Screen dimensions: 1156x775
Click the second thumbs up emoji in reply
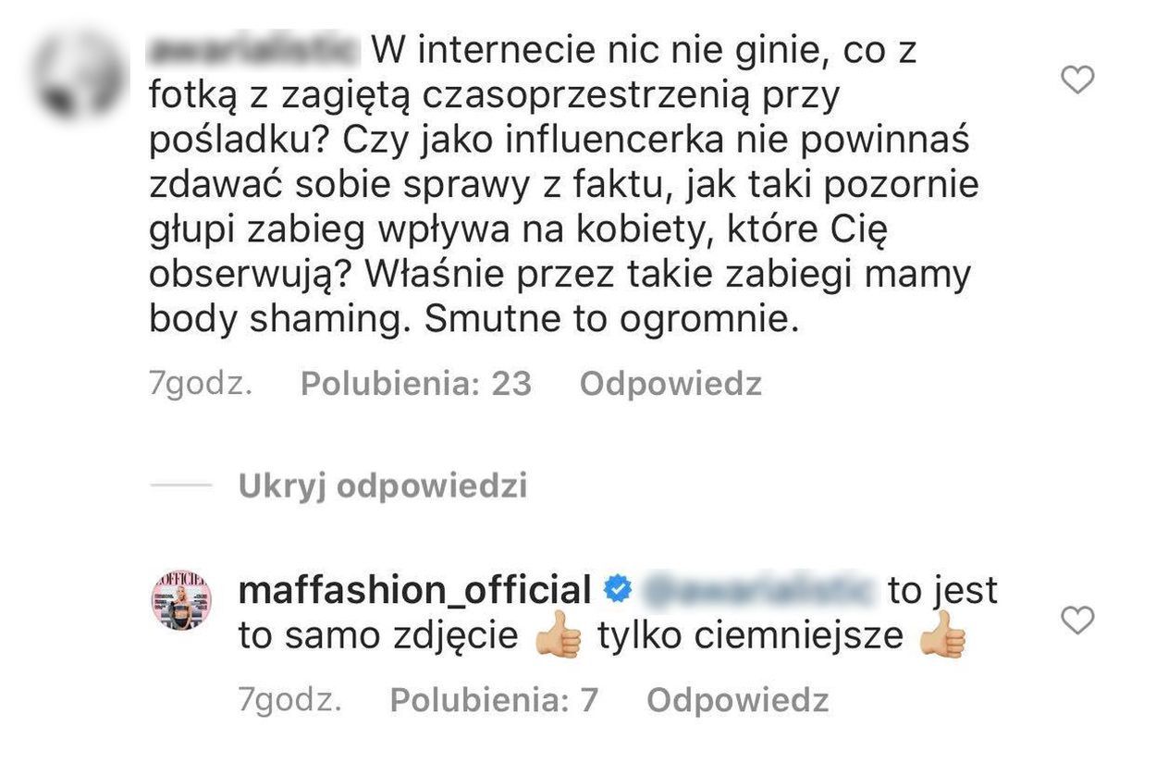[941, 634]
